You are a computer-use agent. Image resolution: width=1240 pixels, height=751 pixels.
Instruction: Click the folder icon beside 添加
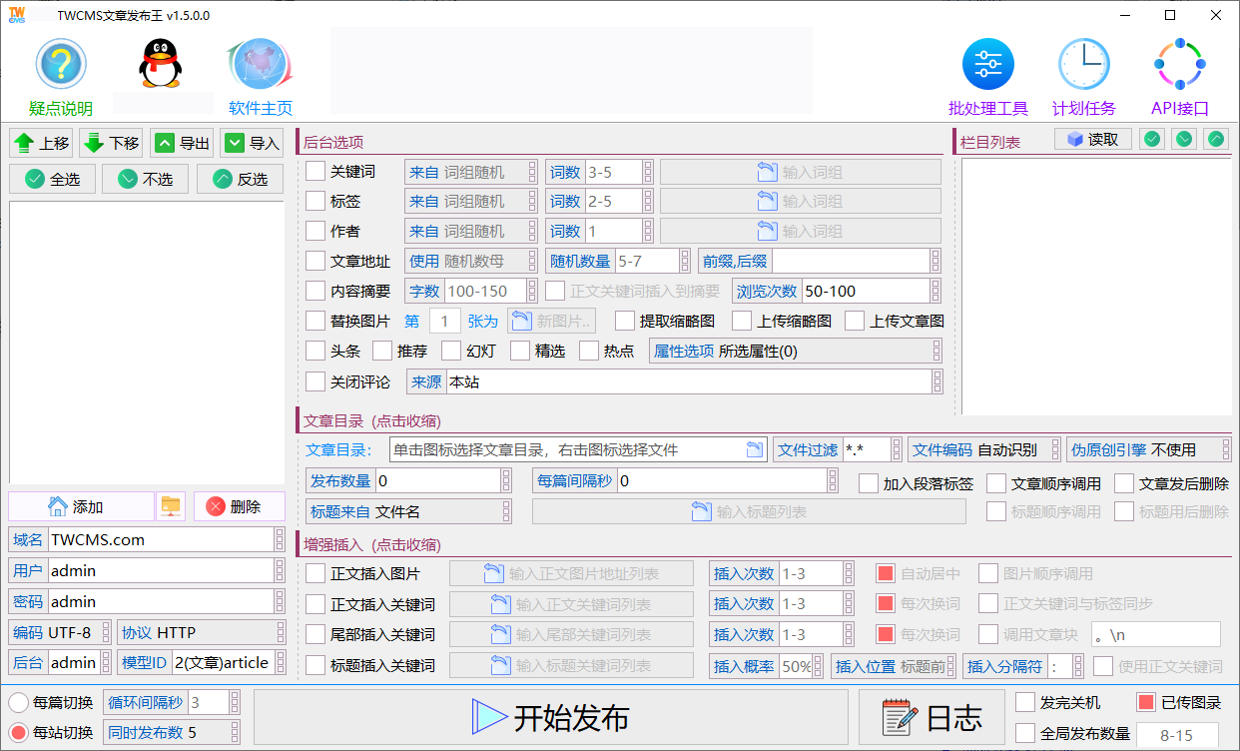click(171, 506)
